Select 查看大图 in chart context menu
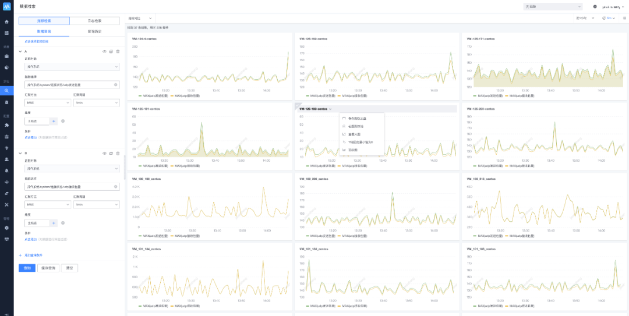Viewport: 629px width, 316px height. click(362, 134)
